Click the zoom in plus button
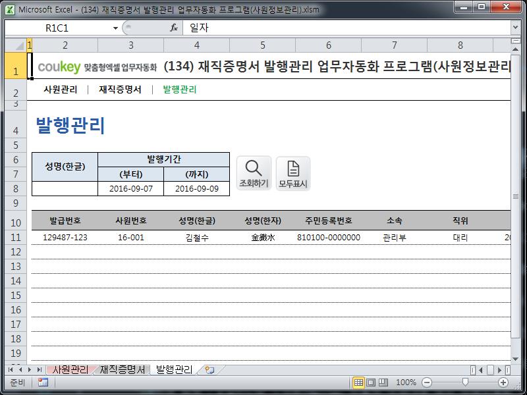The width and height of the screenshot is (527, 395). 503,382
